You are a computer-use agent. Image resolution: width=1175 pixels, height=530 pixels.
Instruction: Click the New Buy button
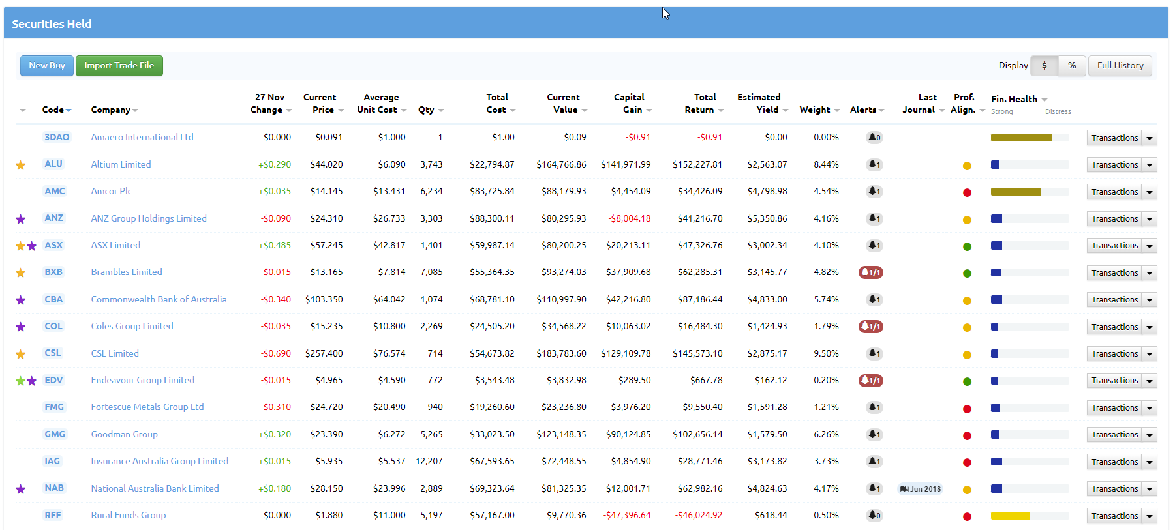[47, 65]
